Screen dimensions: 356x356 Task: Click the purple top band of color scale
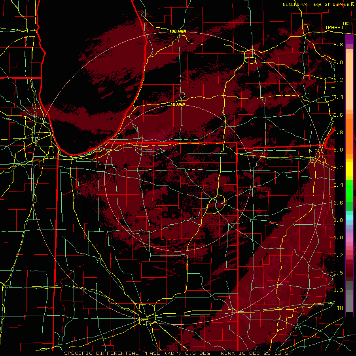pos(349,40)
